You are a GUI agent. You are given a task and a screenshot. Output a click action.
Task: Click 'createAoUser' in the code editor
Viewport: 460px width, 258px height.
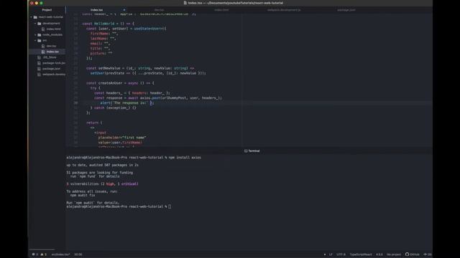click(x=110, y=83)
